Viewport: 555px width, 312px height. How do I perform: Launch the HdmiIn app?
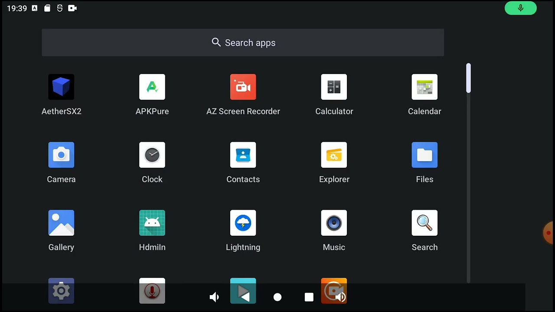152,223
